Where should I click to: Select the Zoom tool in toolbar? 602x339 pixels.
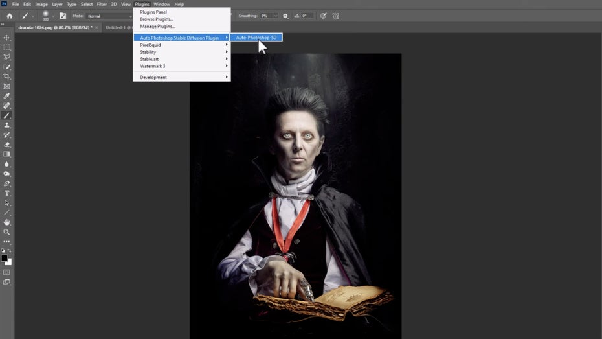point(7,232)
